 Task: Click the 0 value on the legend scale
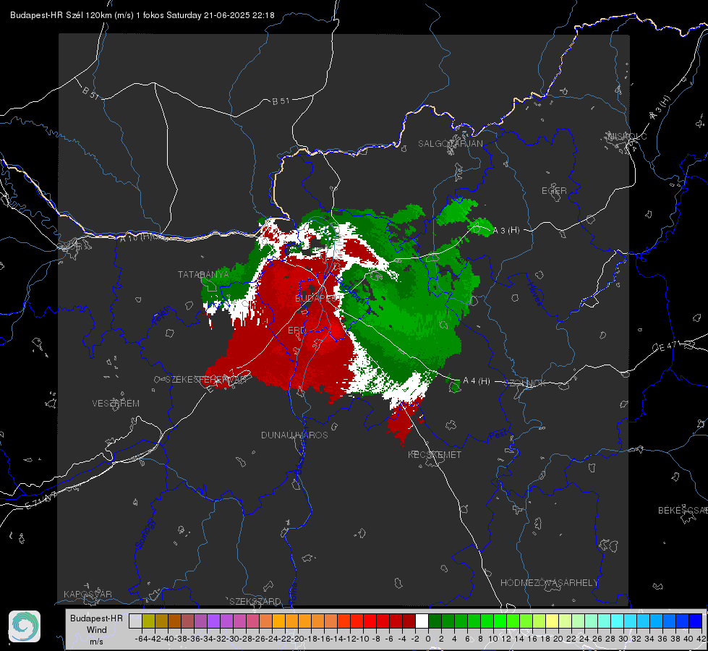(428, 639)
